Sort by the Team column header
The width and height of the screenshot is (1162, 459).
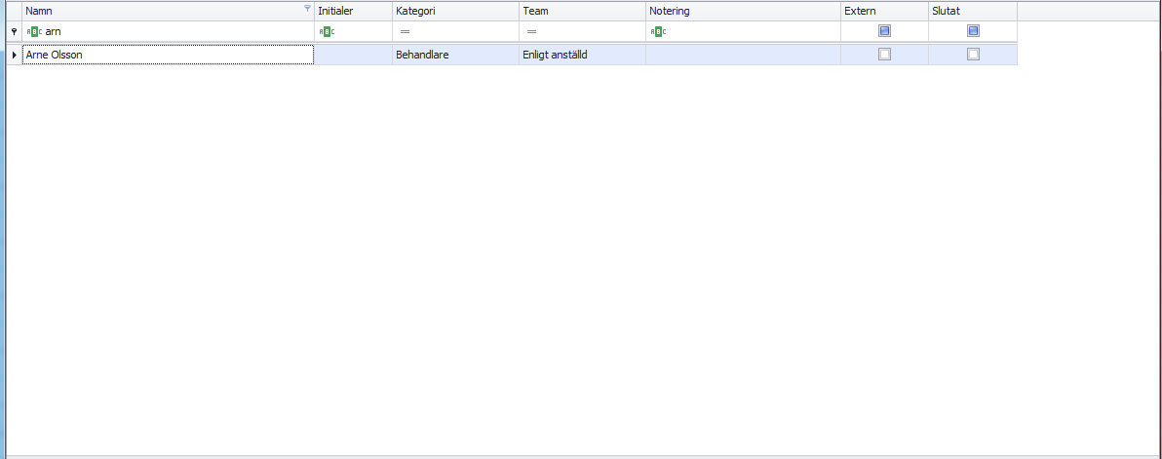[581, 11]
